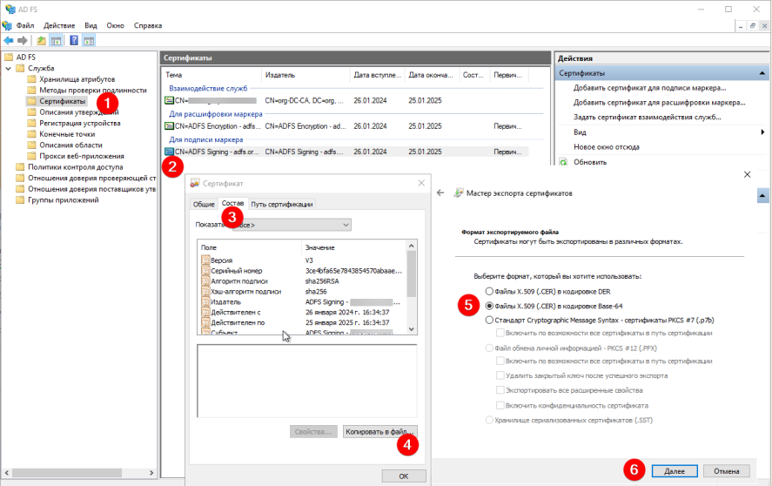Click the Show/Hide console tree toolbar icon

tap(56, 40)
